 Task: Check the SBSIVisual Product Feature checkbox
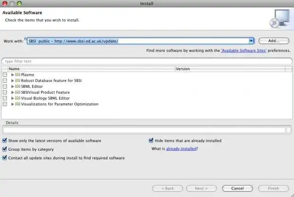point(5,92)
